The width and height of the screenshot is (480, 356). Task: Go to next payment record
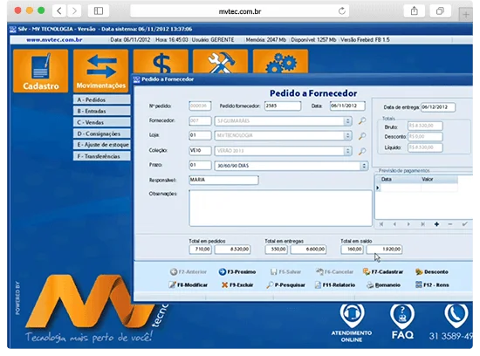(x=408, y=224)
